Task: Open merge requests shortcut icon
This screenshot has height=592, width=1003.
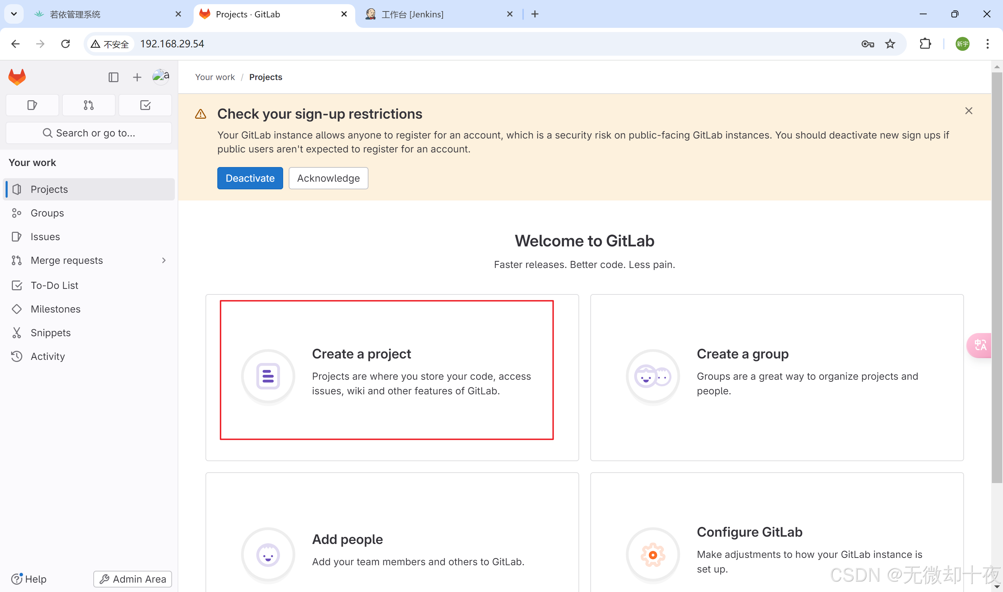Action: [x=88, y=105]
